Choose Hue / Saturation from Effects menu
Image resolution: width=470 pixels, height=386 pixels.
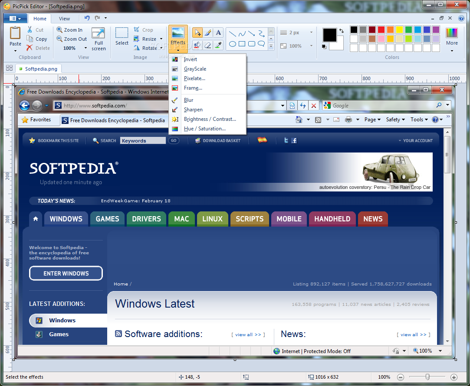(x=204, y=129)
